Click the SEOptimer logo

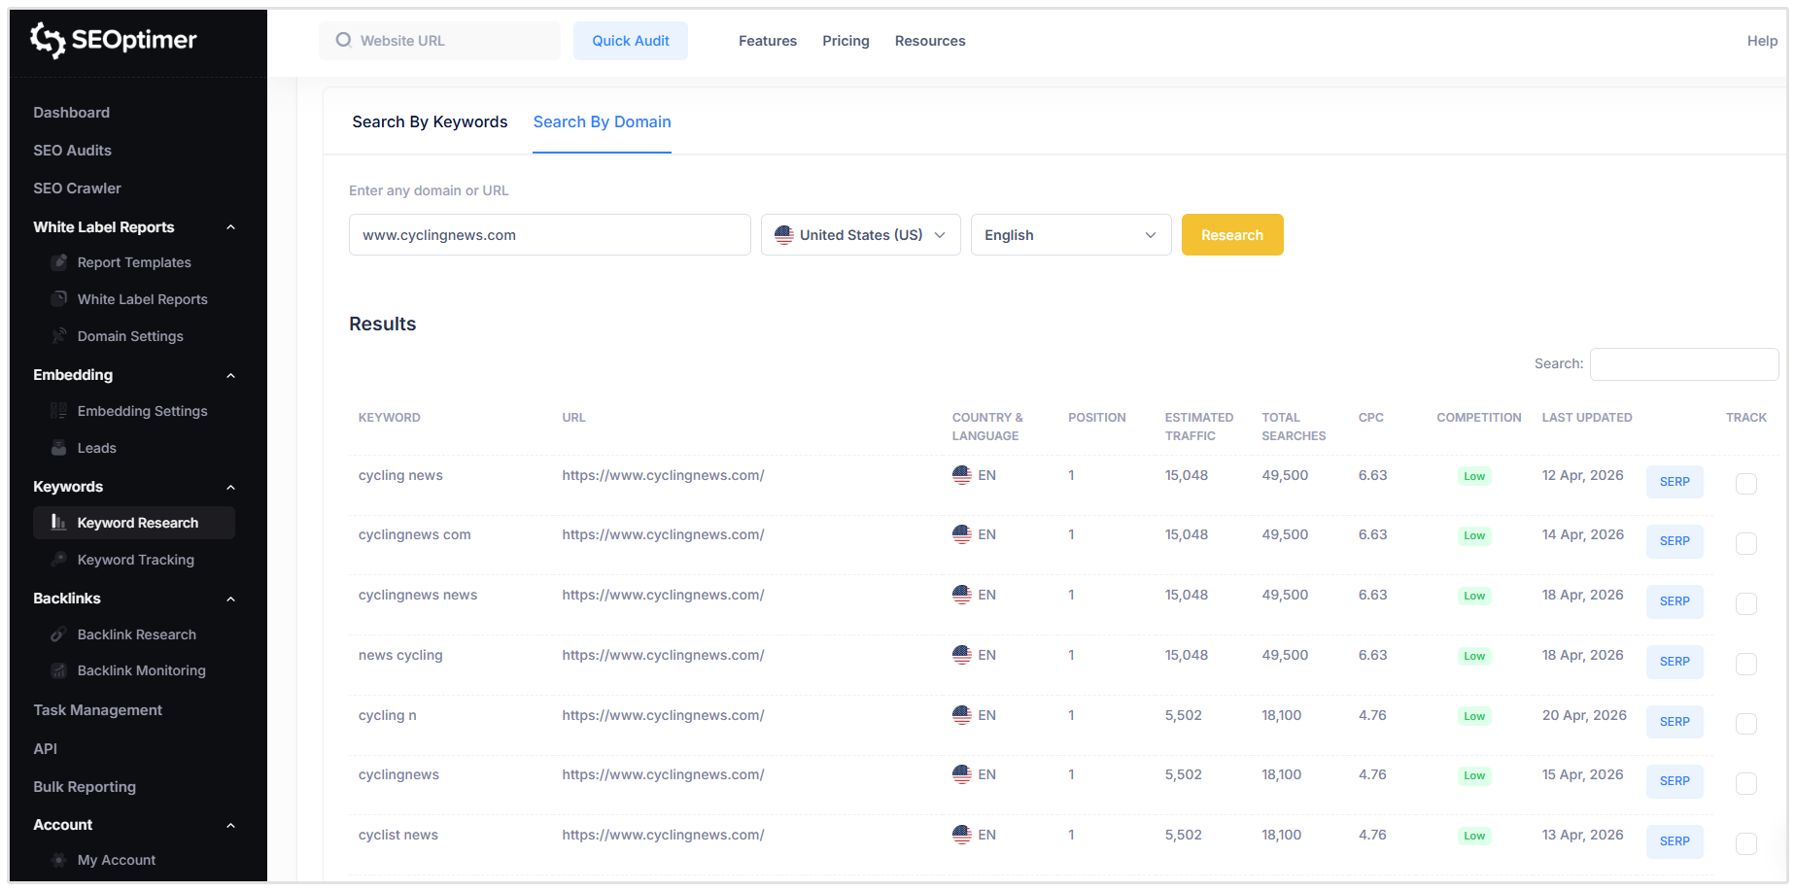tap(113, 40)
